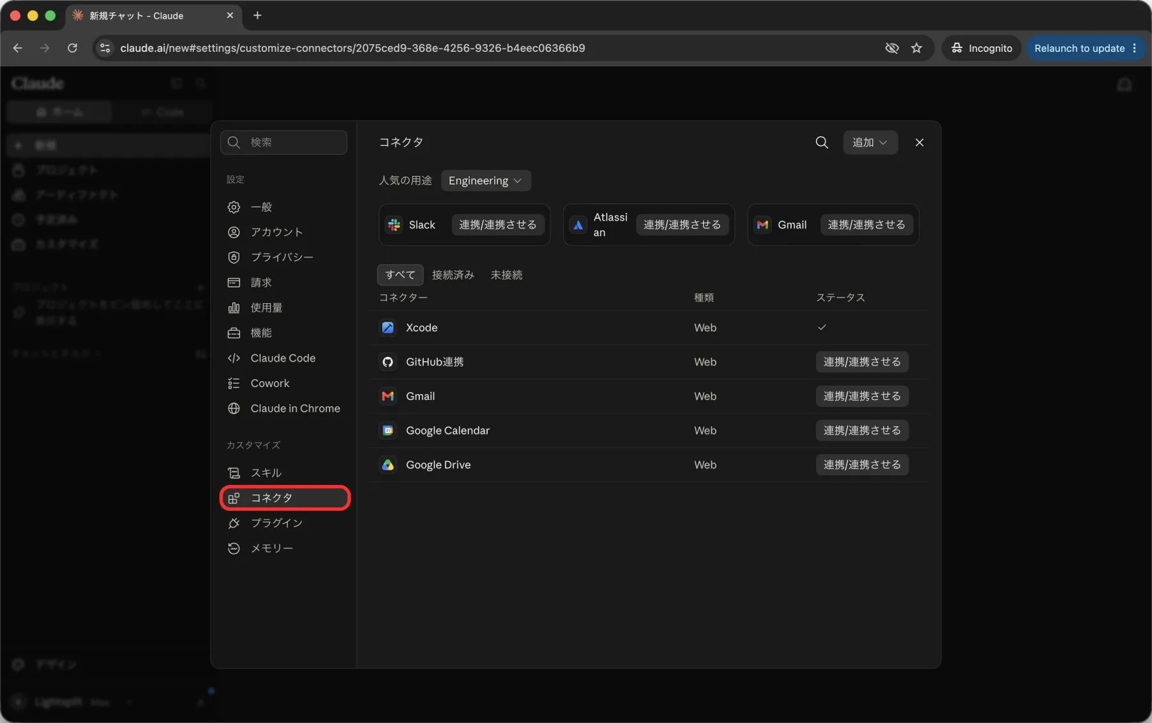The height and width of the screenshot is (723, 1152).
Task: Click the Xcode connected checkmark status
Action: [x=822, y=328]
